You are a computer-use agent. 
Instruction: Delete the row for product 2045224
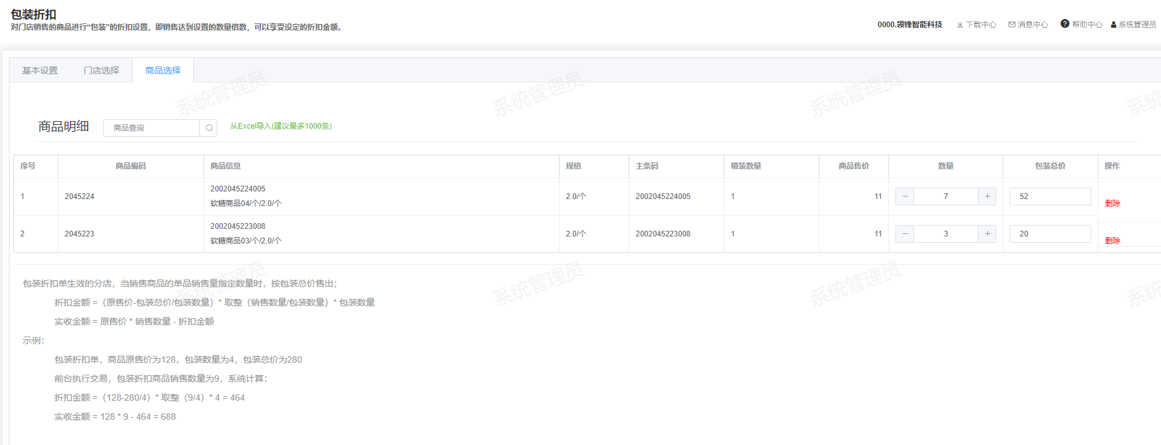(1112, 203)
